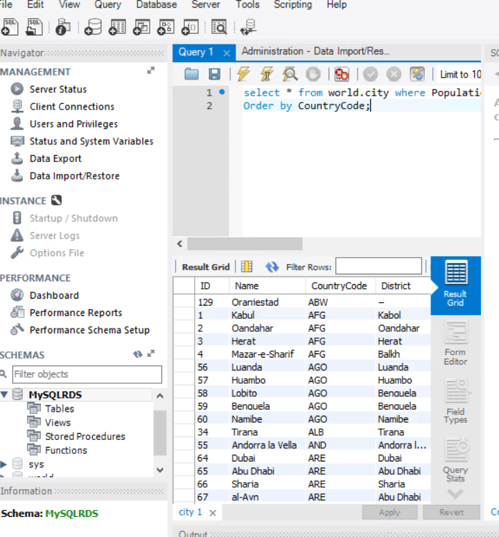This screenshot has height=537, width=499.
Task: Open the Query menu
Action: [x=108, y=5]
